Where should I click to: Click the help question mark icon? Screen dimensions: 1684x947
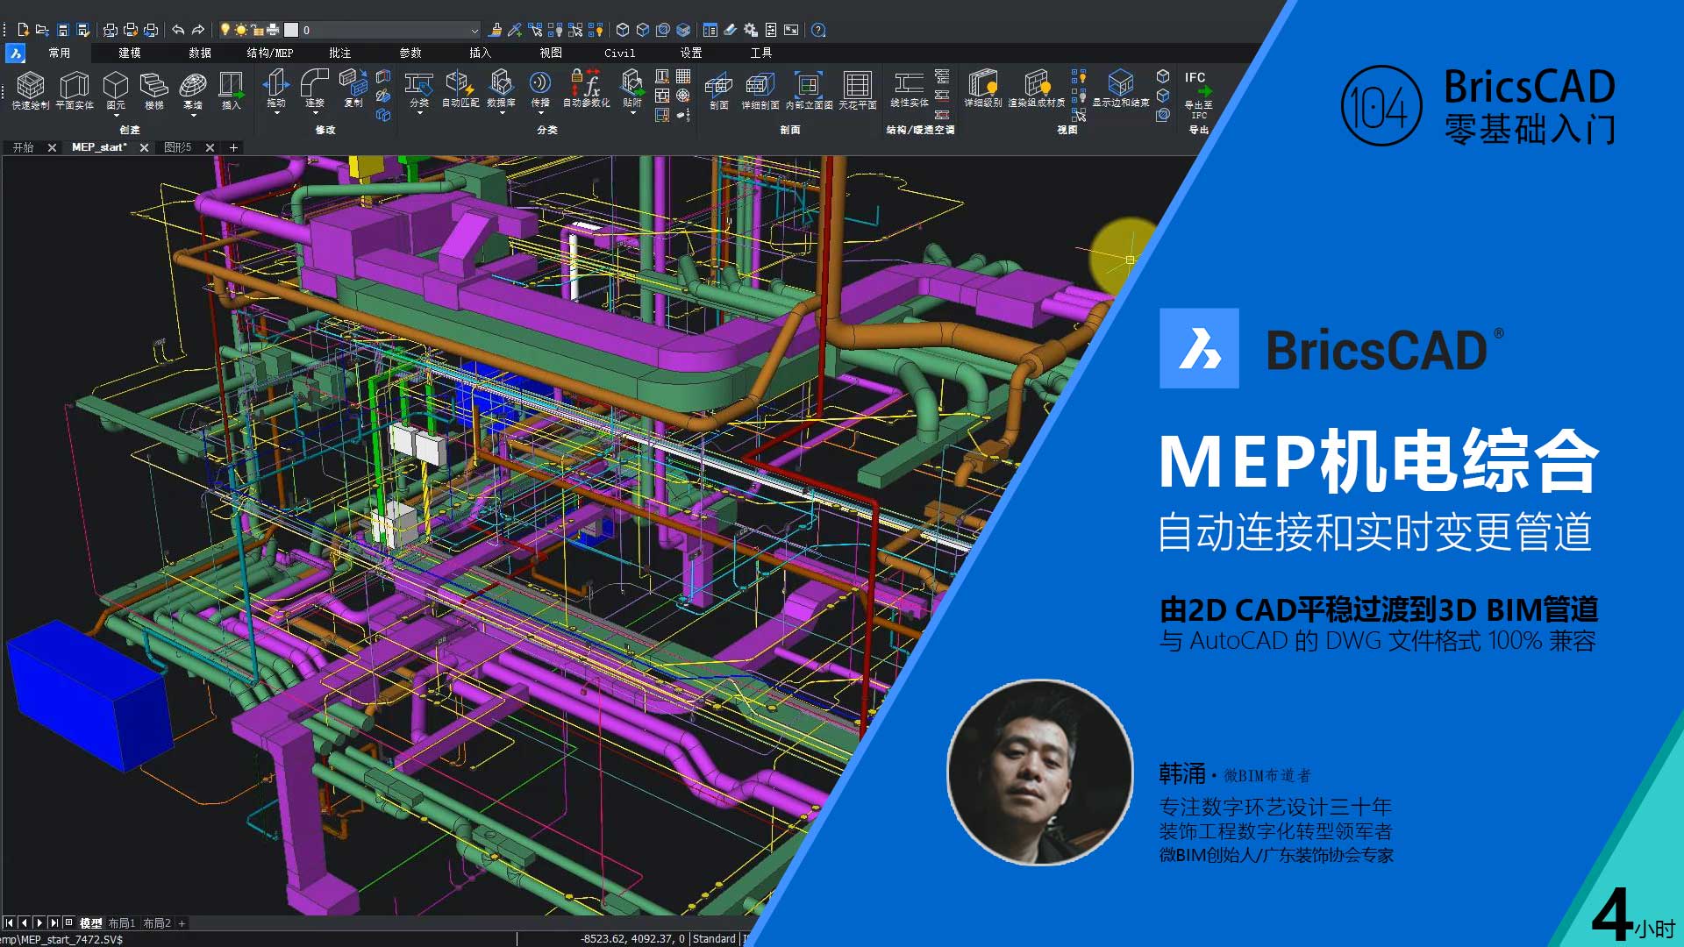click(x=818, y=30)
